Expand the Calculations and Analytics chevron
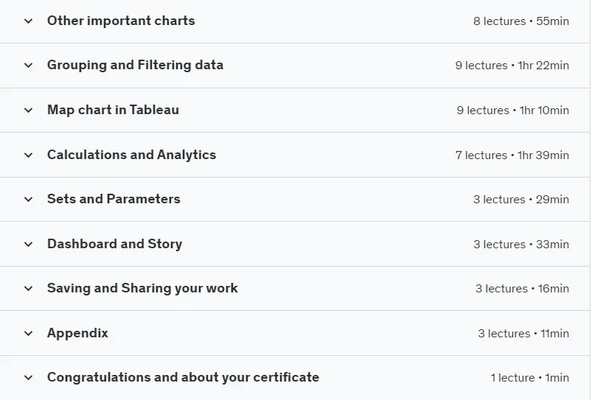Image resolution: width=592 pixels, height=400 pixels. (28, 155)
